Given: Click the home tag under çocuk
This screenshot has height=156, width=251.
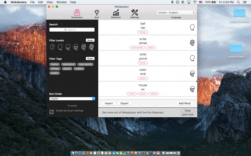Looking at the screenshot, I should click(x=143, y=63).
